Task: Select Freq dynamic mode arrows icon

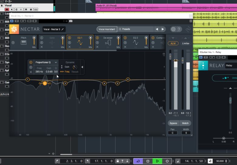Action: coord(62,72)
